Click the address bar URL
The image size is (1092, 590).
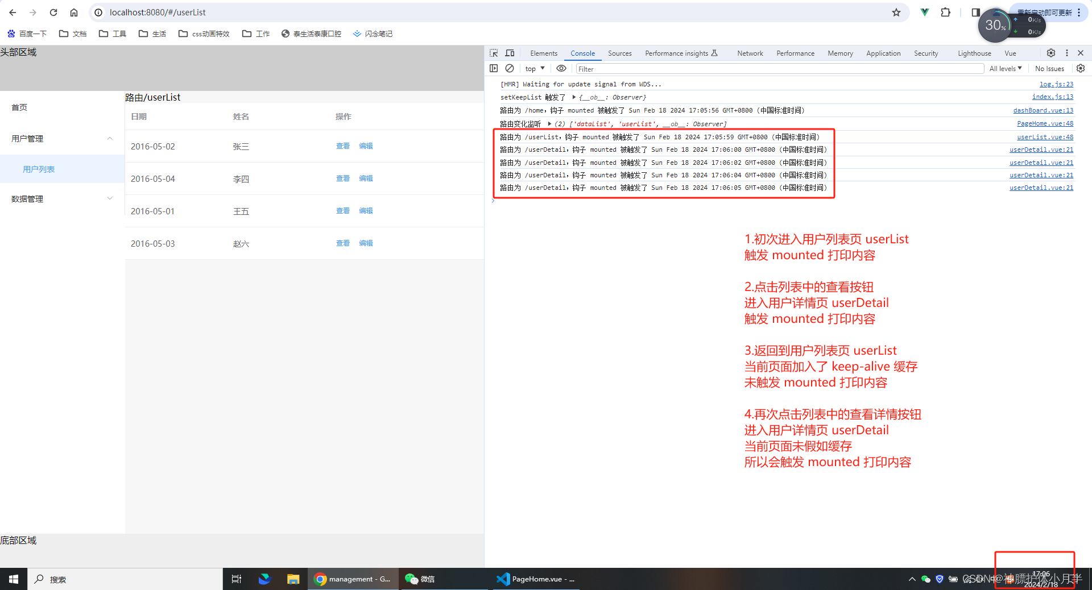158,13
